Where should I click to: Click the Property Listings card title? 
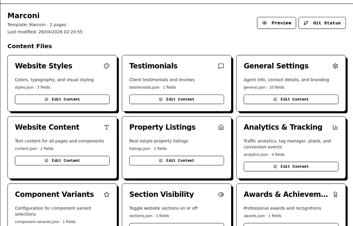click(x=162, y=127)
